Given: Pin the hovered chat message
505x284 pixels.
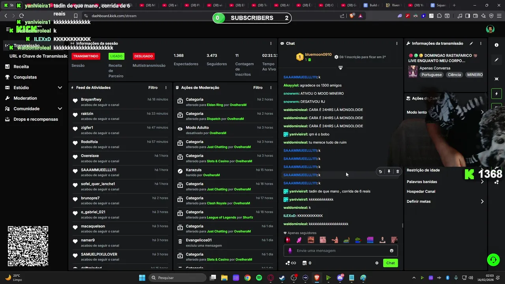Looking at the screenshot, I should point(389,172).
